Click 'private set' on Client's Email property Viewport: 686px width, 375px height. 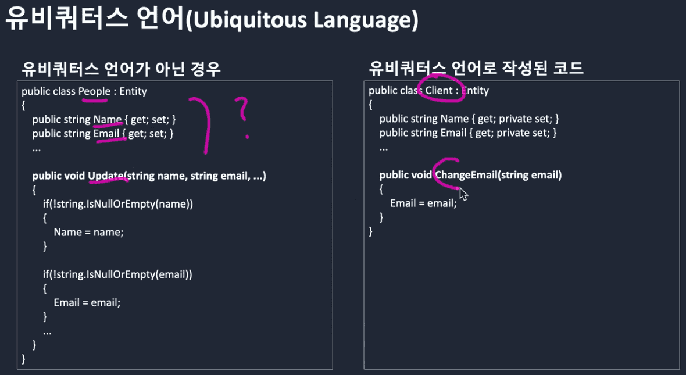click(x=523, y=133)
